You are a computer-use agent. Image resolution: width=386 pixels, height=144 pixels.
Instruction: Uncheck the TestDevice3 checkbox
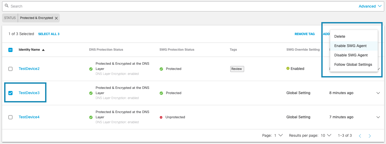(10, 93)
